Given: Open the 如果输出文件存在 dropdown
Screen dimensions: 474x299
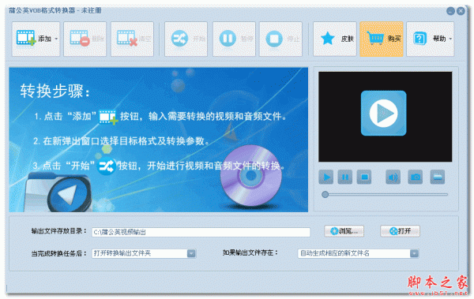Looking at the screenshot, I should coord(358,253).
